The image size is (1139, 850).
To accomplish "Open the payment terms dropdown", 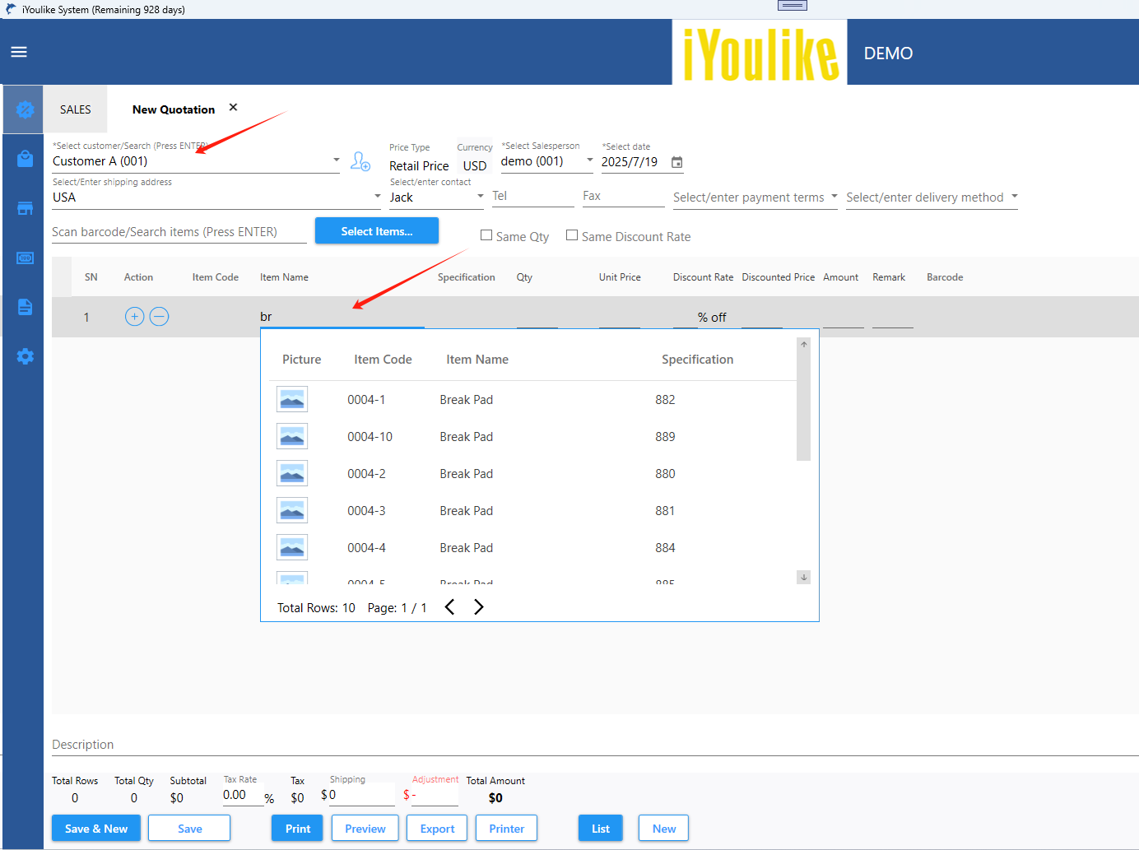I will coord(834,197).
